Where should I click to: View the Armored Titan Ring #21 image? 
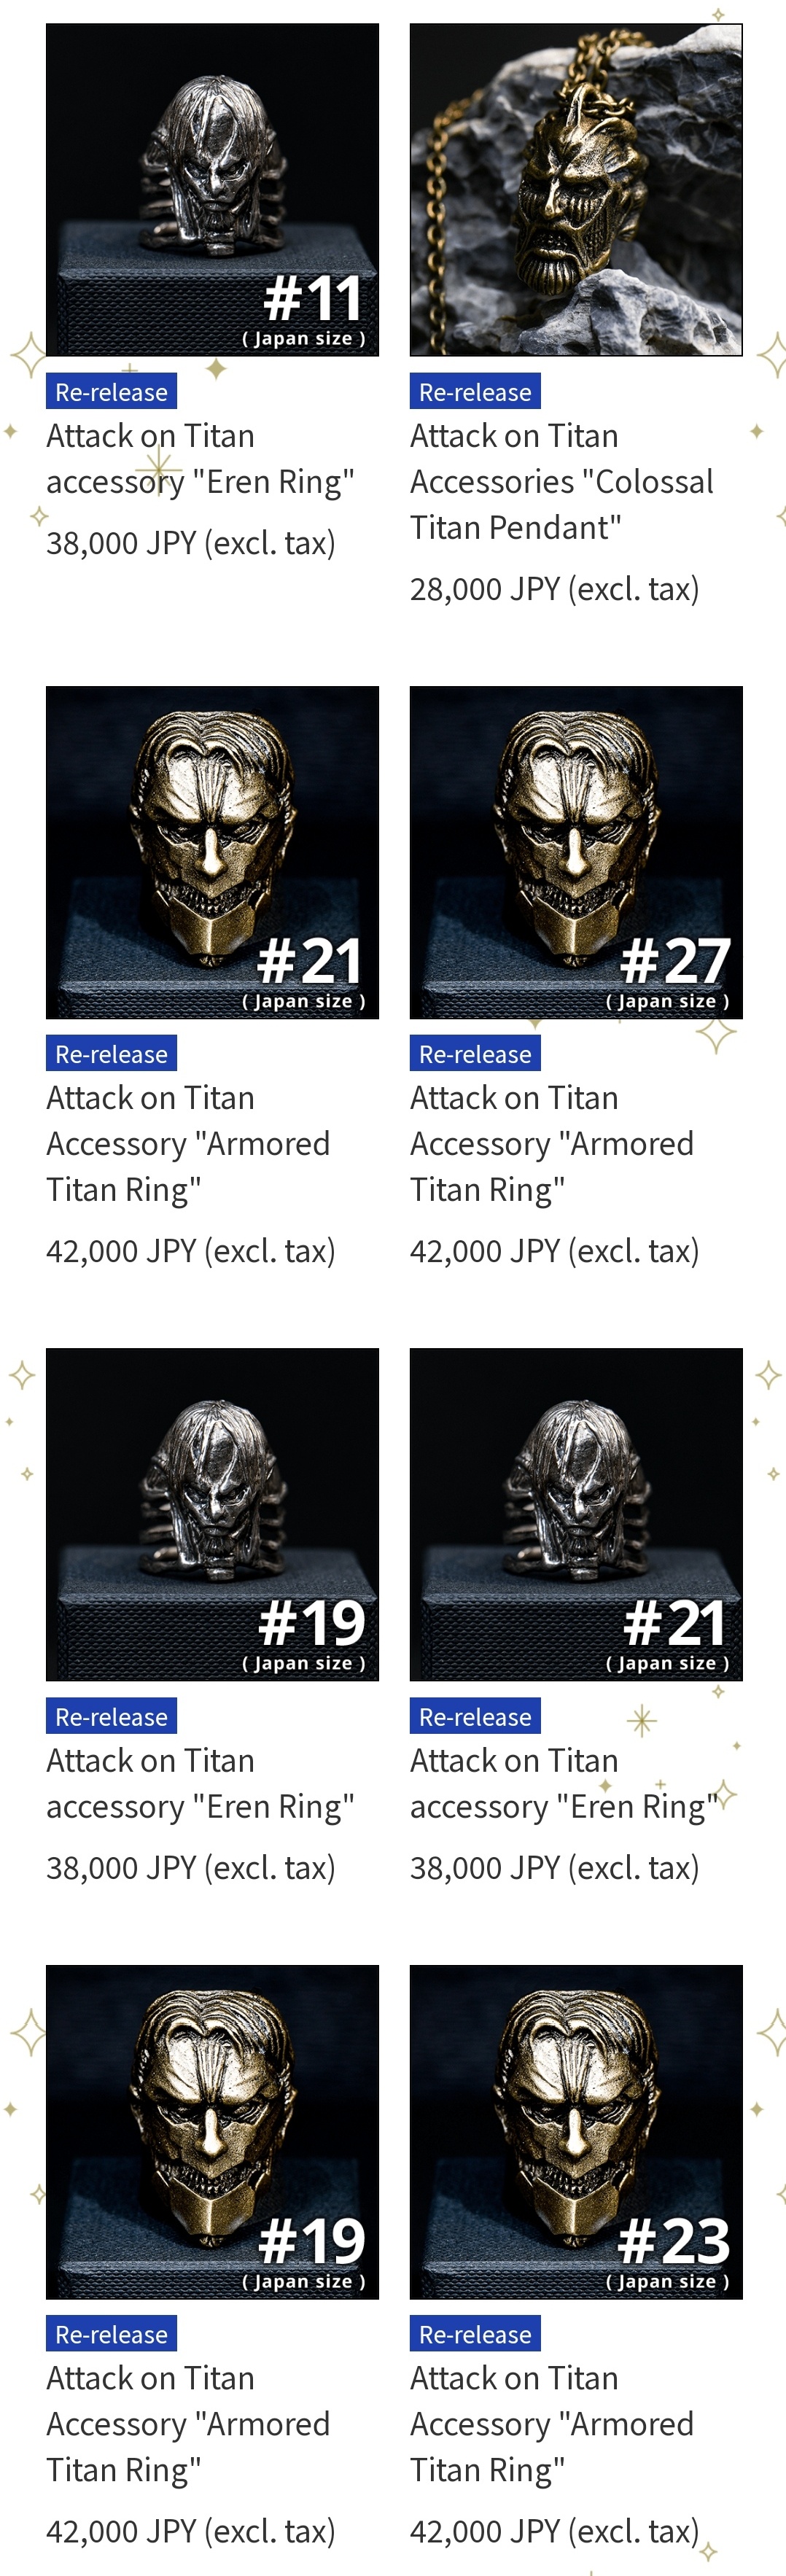(x=212, y=852)
